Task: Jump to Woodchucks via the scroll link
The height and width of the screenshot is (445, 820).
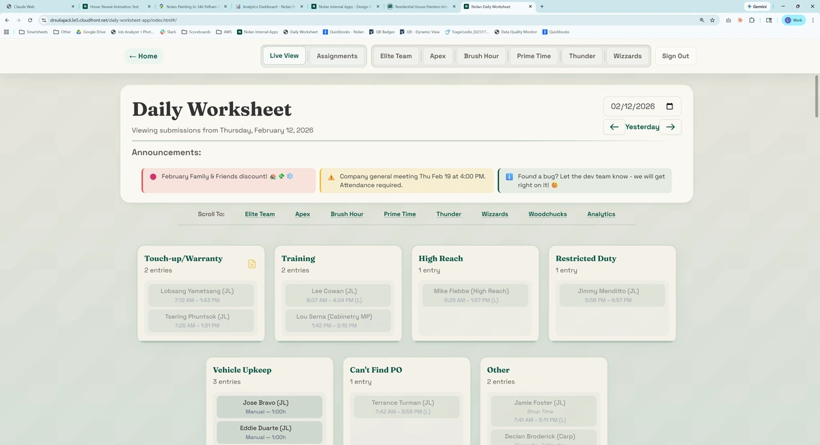Action: (547, 214)
